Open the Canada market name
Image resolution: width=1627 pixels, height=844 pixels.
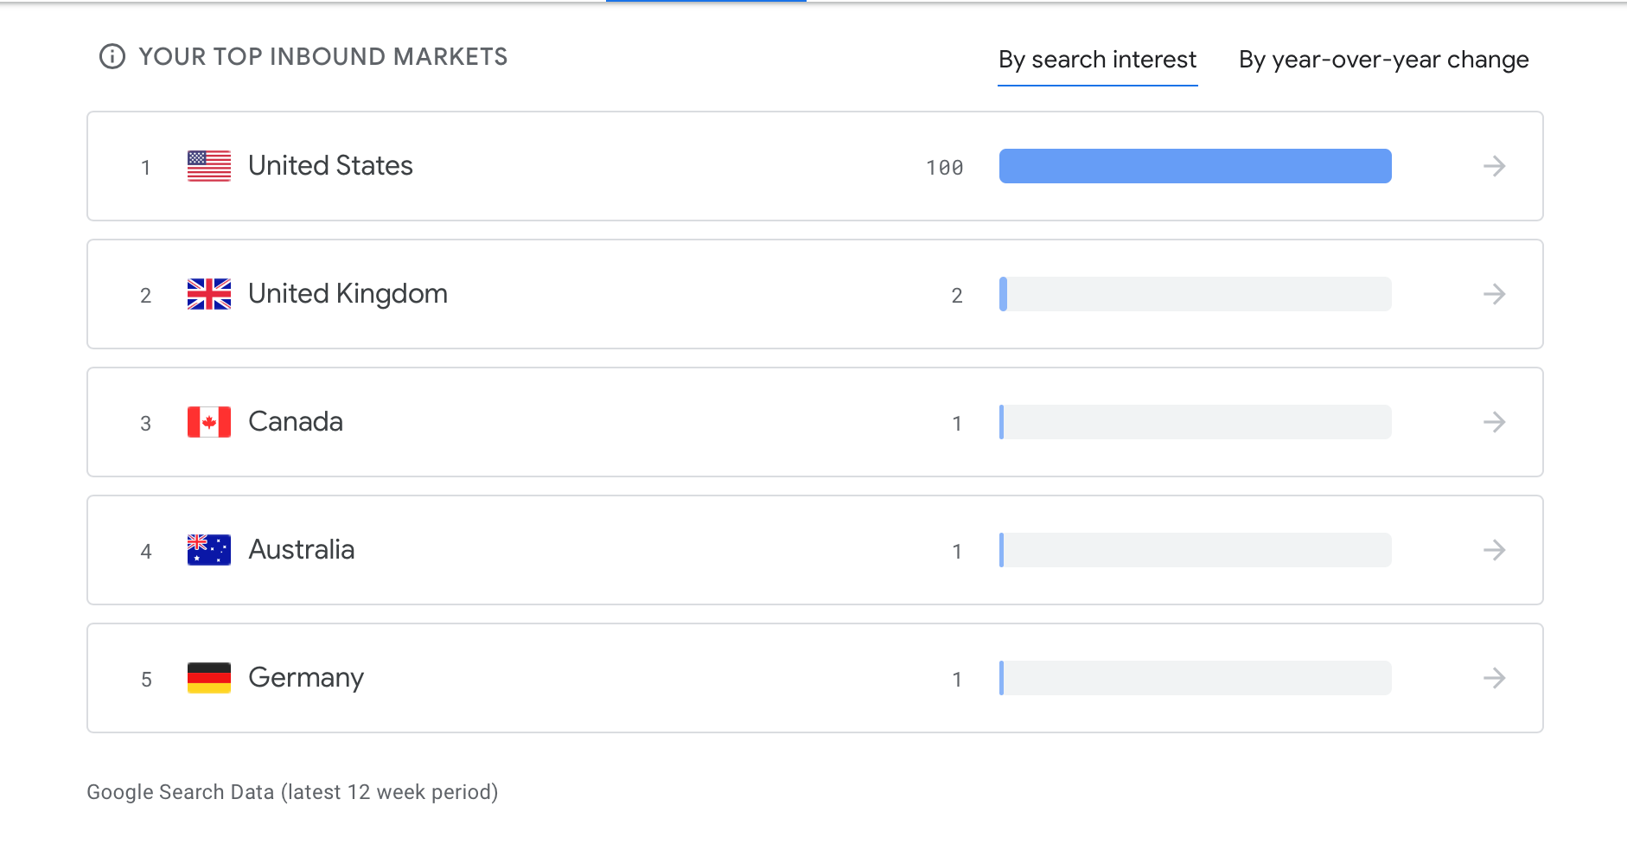click(296, 422)
